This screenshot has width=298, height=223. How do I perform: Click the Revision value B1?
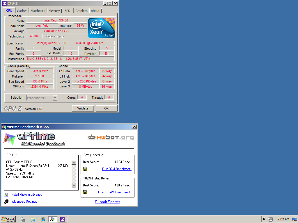(107, 53)
